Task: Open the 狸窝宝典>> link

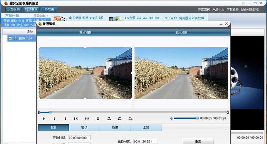Action: click(x=41, y=16)
